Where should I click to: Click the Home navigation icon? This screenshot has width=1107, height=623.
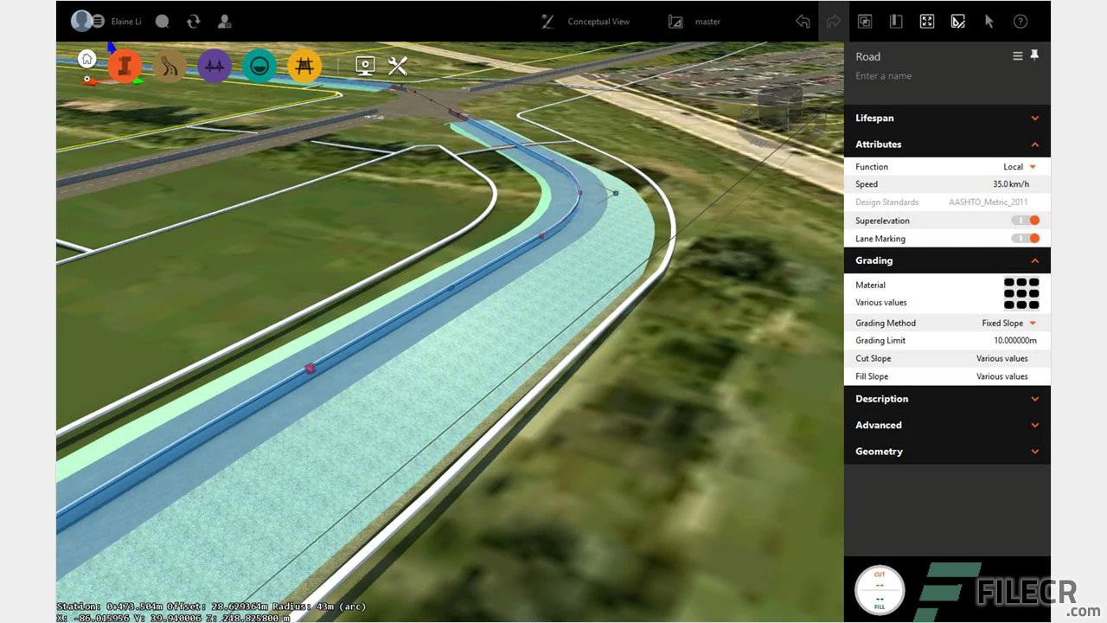(86, 58)
